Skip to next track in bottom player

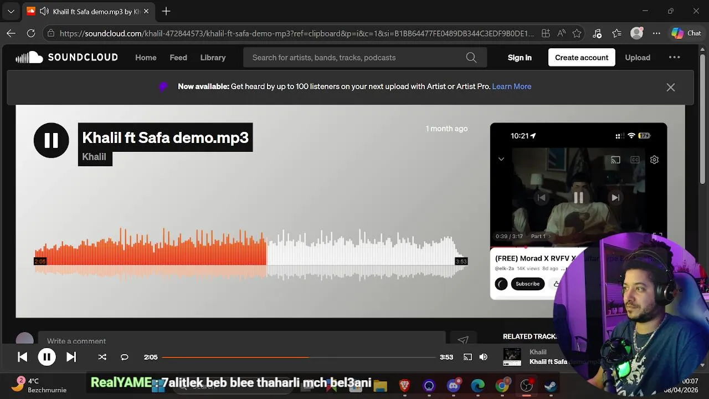pos(71,357)
